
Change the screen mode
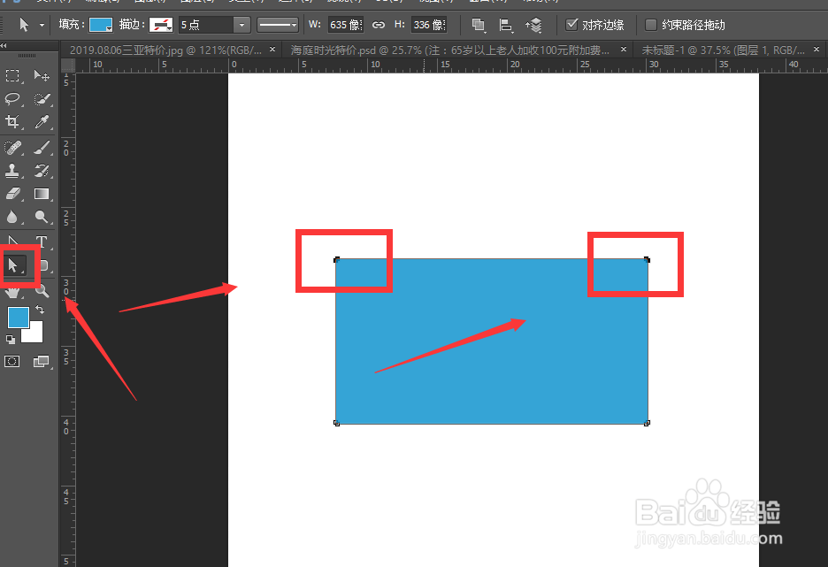pos(42,361)
